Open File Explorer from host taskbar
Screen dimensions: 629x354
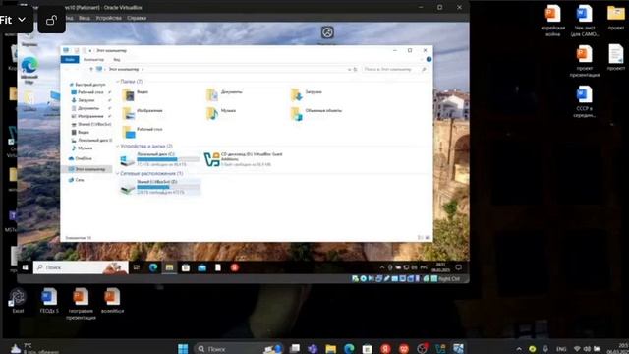(x=331, y=348)
